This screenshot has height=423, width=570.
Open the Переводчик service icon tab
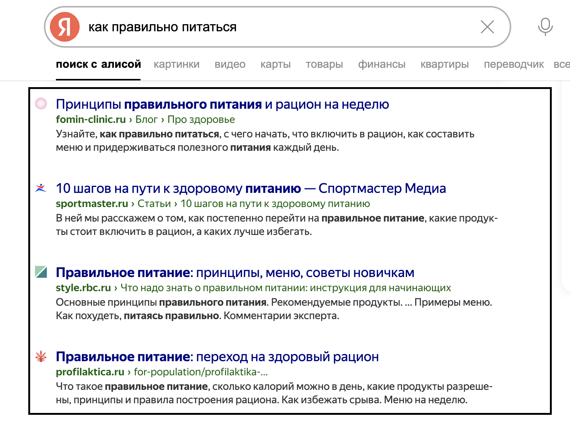tap(514, 64)
